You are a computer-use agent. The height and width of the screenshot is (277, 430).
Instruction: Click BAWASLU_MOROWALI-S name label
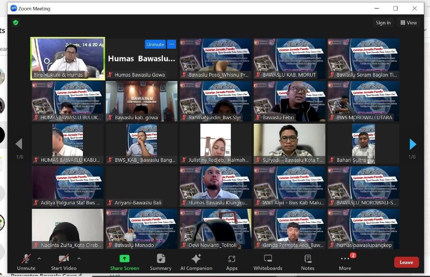click(366, 203)
